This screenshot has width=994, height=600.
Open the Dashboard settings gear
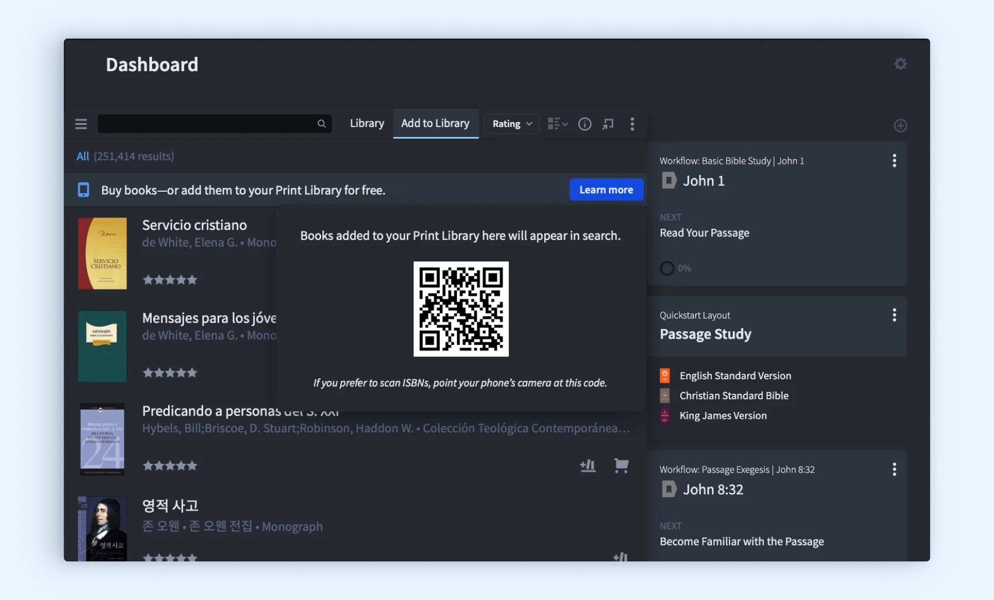(x=900, y=64)
